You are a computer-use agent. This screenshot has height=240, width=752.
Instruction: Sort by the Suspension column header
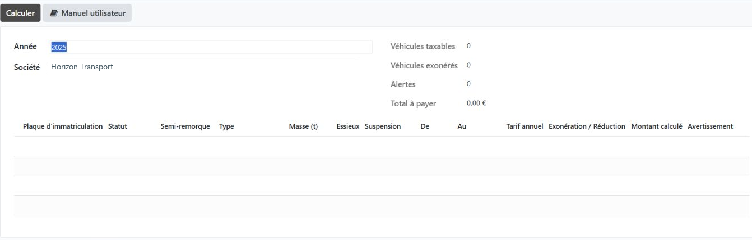point(383,126)
